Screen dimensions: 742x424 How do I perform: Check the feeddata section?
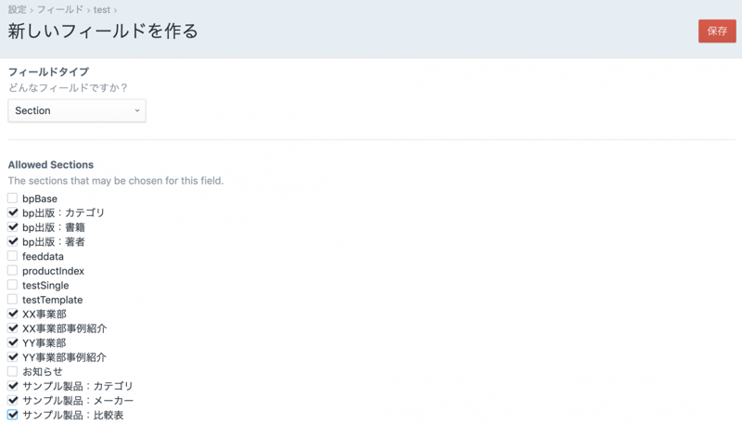pos(13,256)
